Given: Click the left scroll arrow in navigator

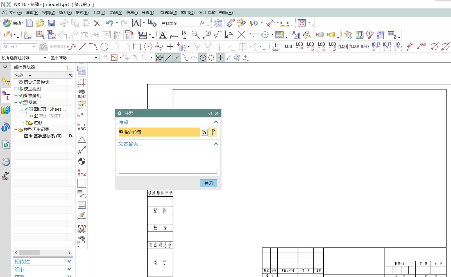Looking at the screenshot, I should [x=16, y=253].
